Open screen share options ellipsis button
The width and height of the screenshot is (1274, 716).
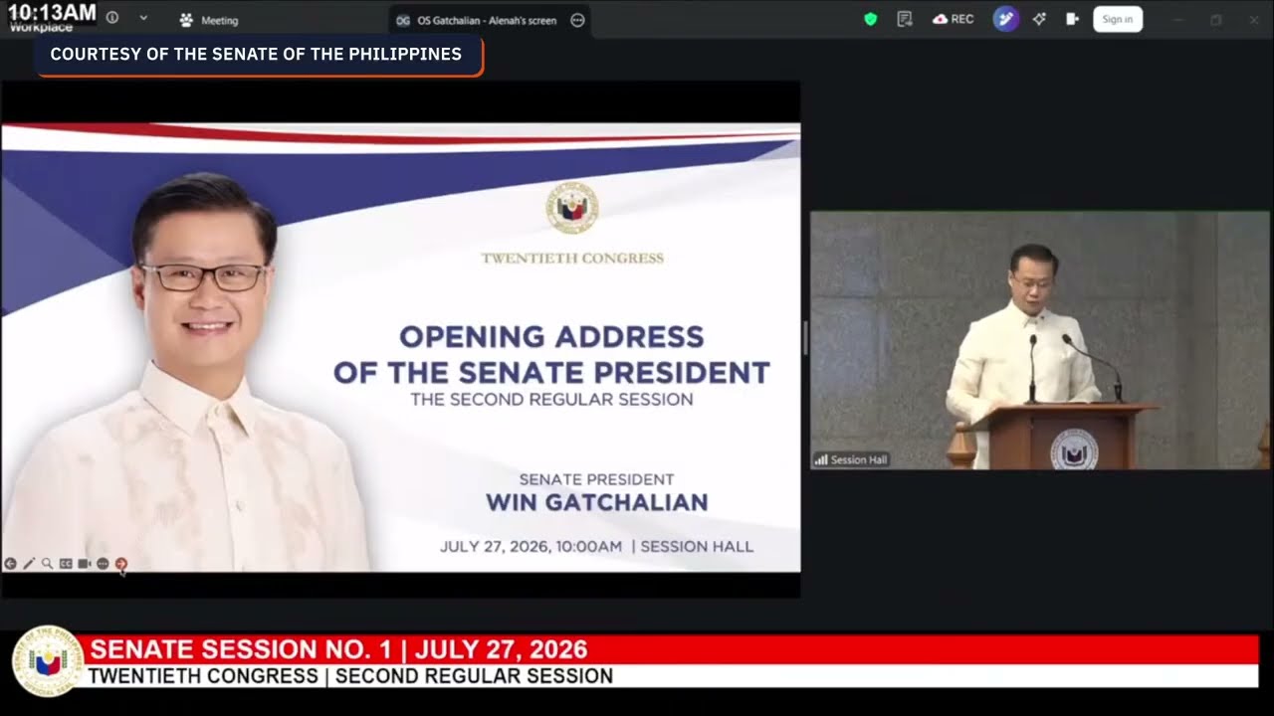(x=577, y=20)
